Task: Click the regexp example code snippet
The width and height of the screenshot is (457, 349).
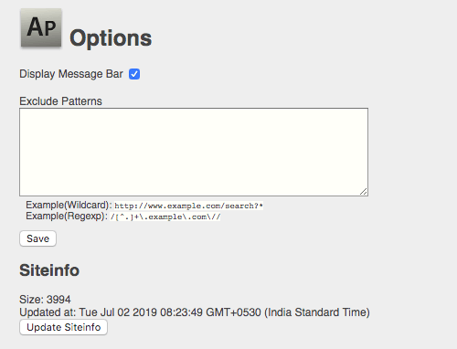Action: tap(165, 217)
